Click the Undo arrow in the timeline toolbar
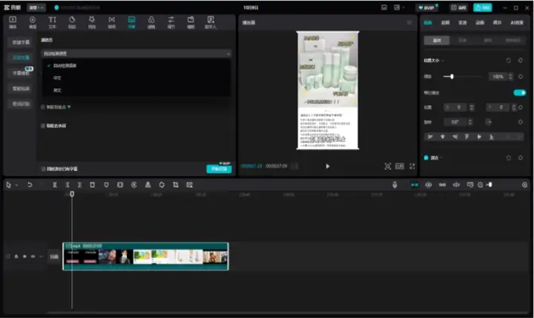Screen dimensions: 534x318 click(29, 185)
